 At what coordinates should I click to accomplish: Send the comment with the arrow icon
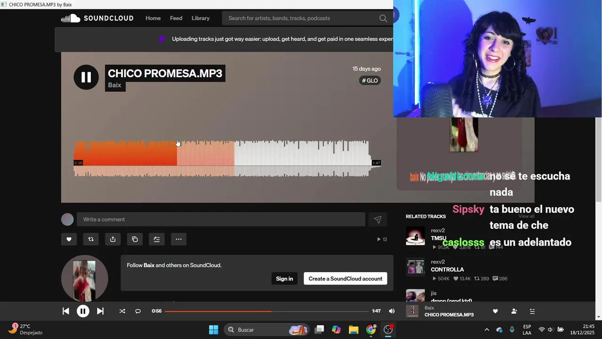pyautogui.click(x=377, y=219)
